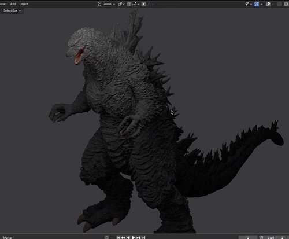Toggle auto keying record button
The width and height of the screenshot is (289, 239).
(106, 237)
